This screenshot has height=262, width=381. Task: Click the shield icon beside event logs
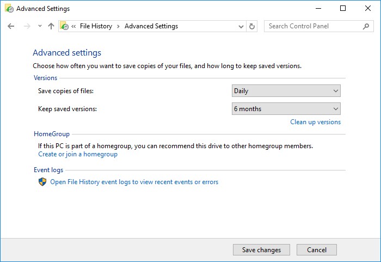(42, 182)
